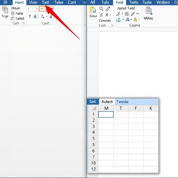Switch to the Wuders ribbon tab
Viewport: 178px width, 178px height.
pyautogui.click(x=163, y=2)
